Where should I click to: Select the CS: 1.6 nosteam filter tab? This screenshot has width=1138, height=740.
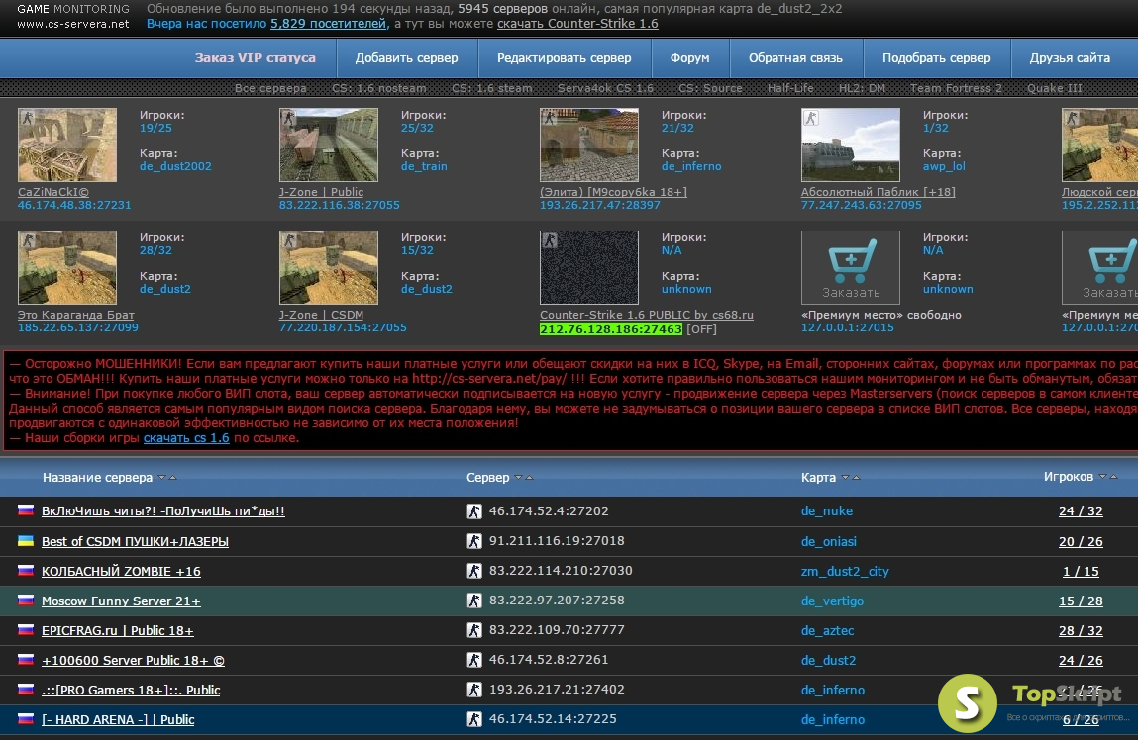click(379, 88)
